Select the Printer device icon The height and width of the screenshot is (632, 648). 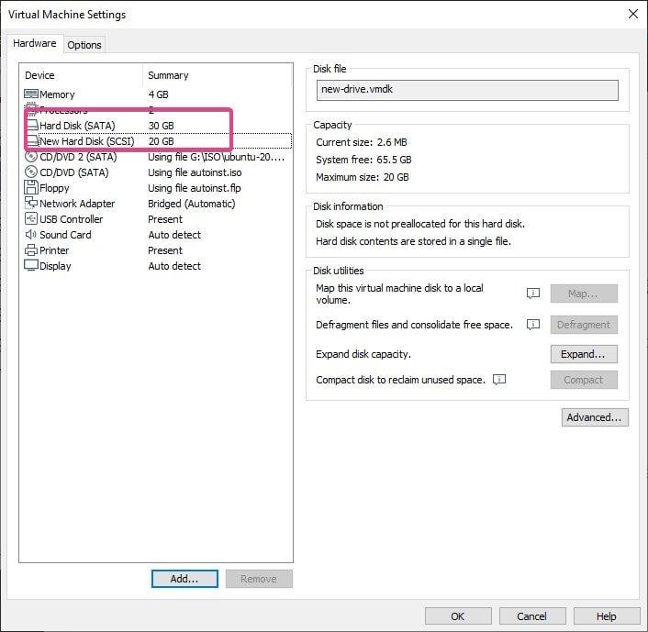point(31,250)
